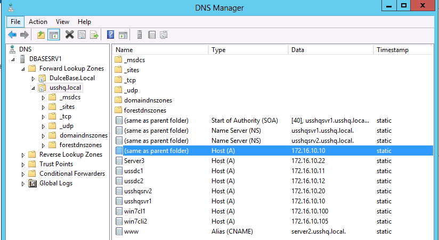
Task: Open Properties via the toolbar icon
Action: [82, 35]
